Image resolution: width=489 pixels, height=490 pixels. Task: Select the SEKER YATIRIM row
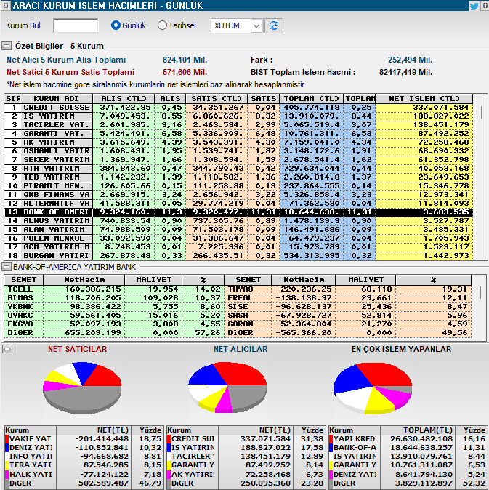coord(238,160)
